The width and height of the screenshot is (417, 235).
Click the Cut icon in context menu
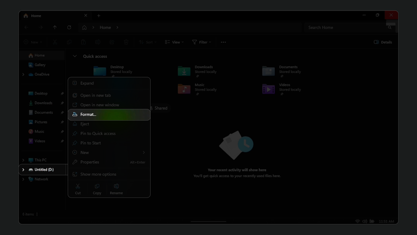[x=78, y=189]
